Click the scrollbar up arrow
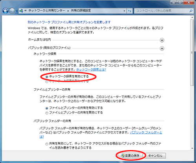Screen dimensions: 196x163 click(192, 17)
